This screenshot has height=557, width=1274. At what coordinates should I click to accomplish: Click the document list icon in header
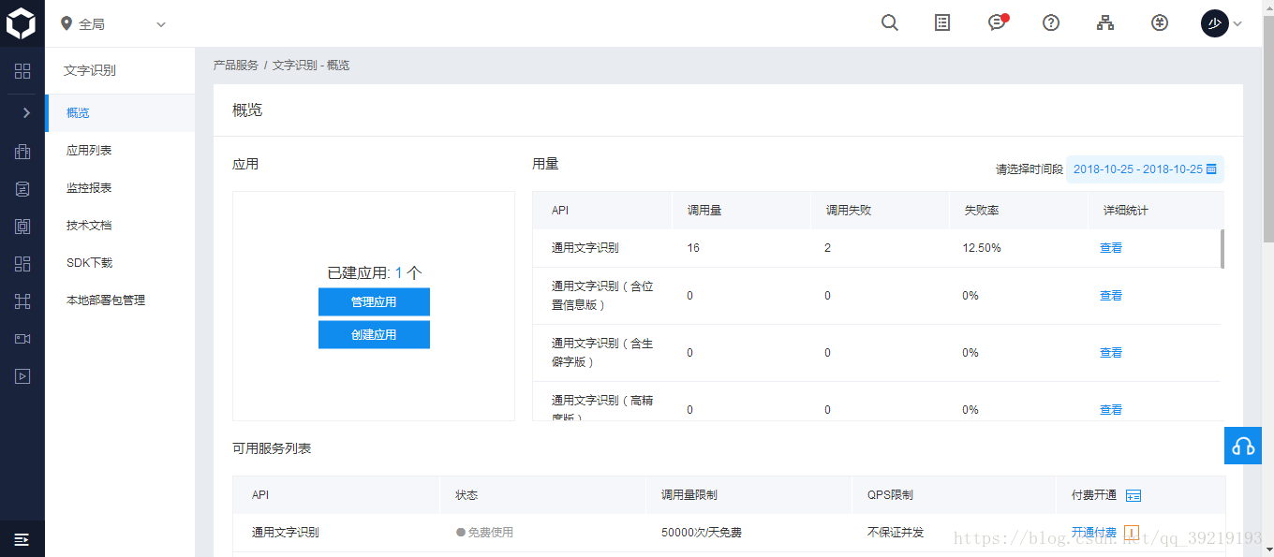pyautogui.click(x=943, y=23)
